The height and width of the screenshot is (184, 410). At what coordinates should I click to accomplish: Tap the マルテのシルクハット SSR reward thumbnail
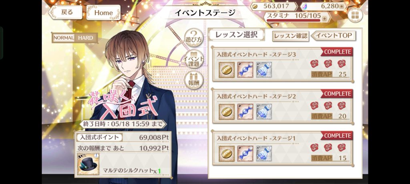point(88,164)
